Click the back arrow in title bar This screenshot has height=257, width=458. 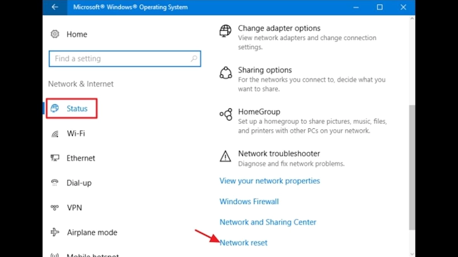click(x=55, y=7)
